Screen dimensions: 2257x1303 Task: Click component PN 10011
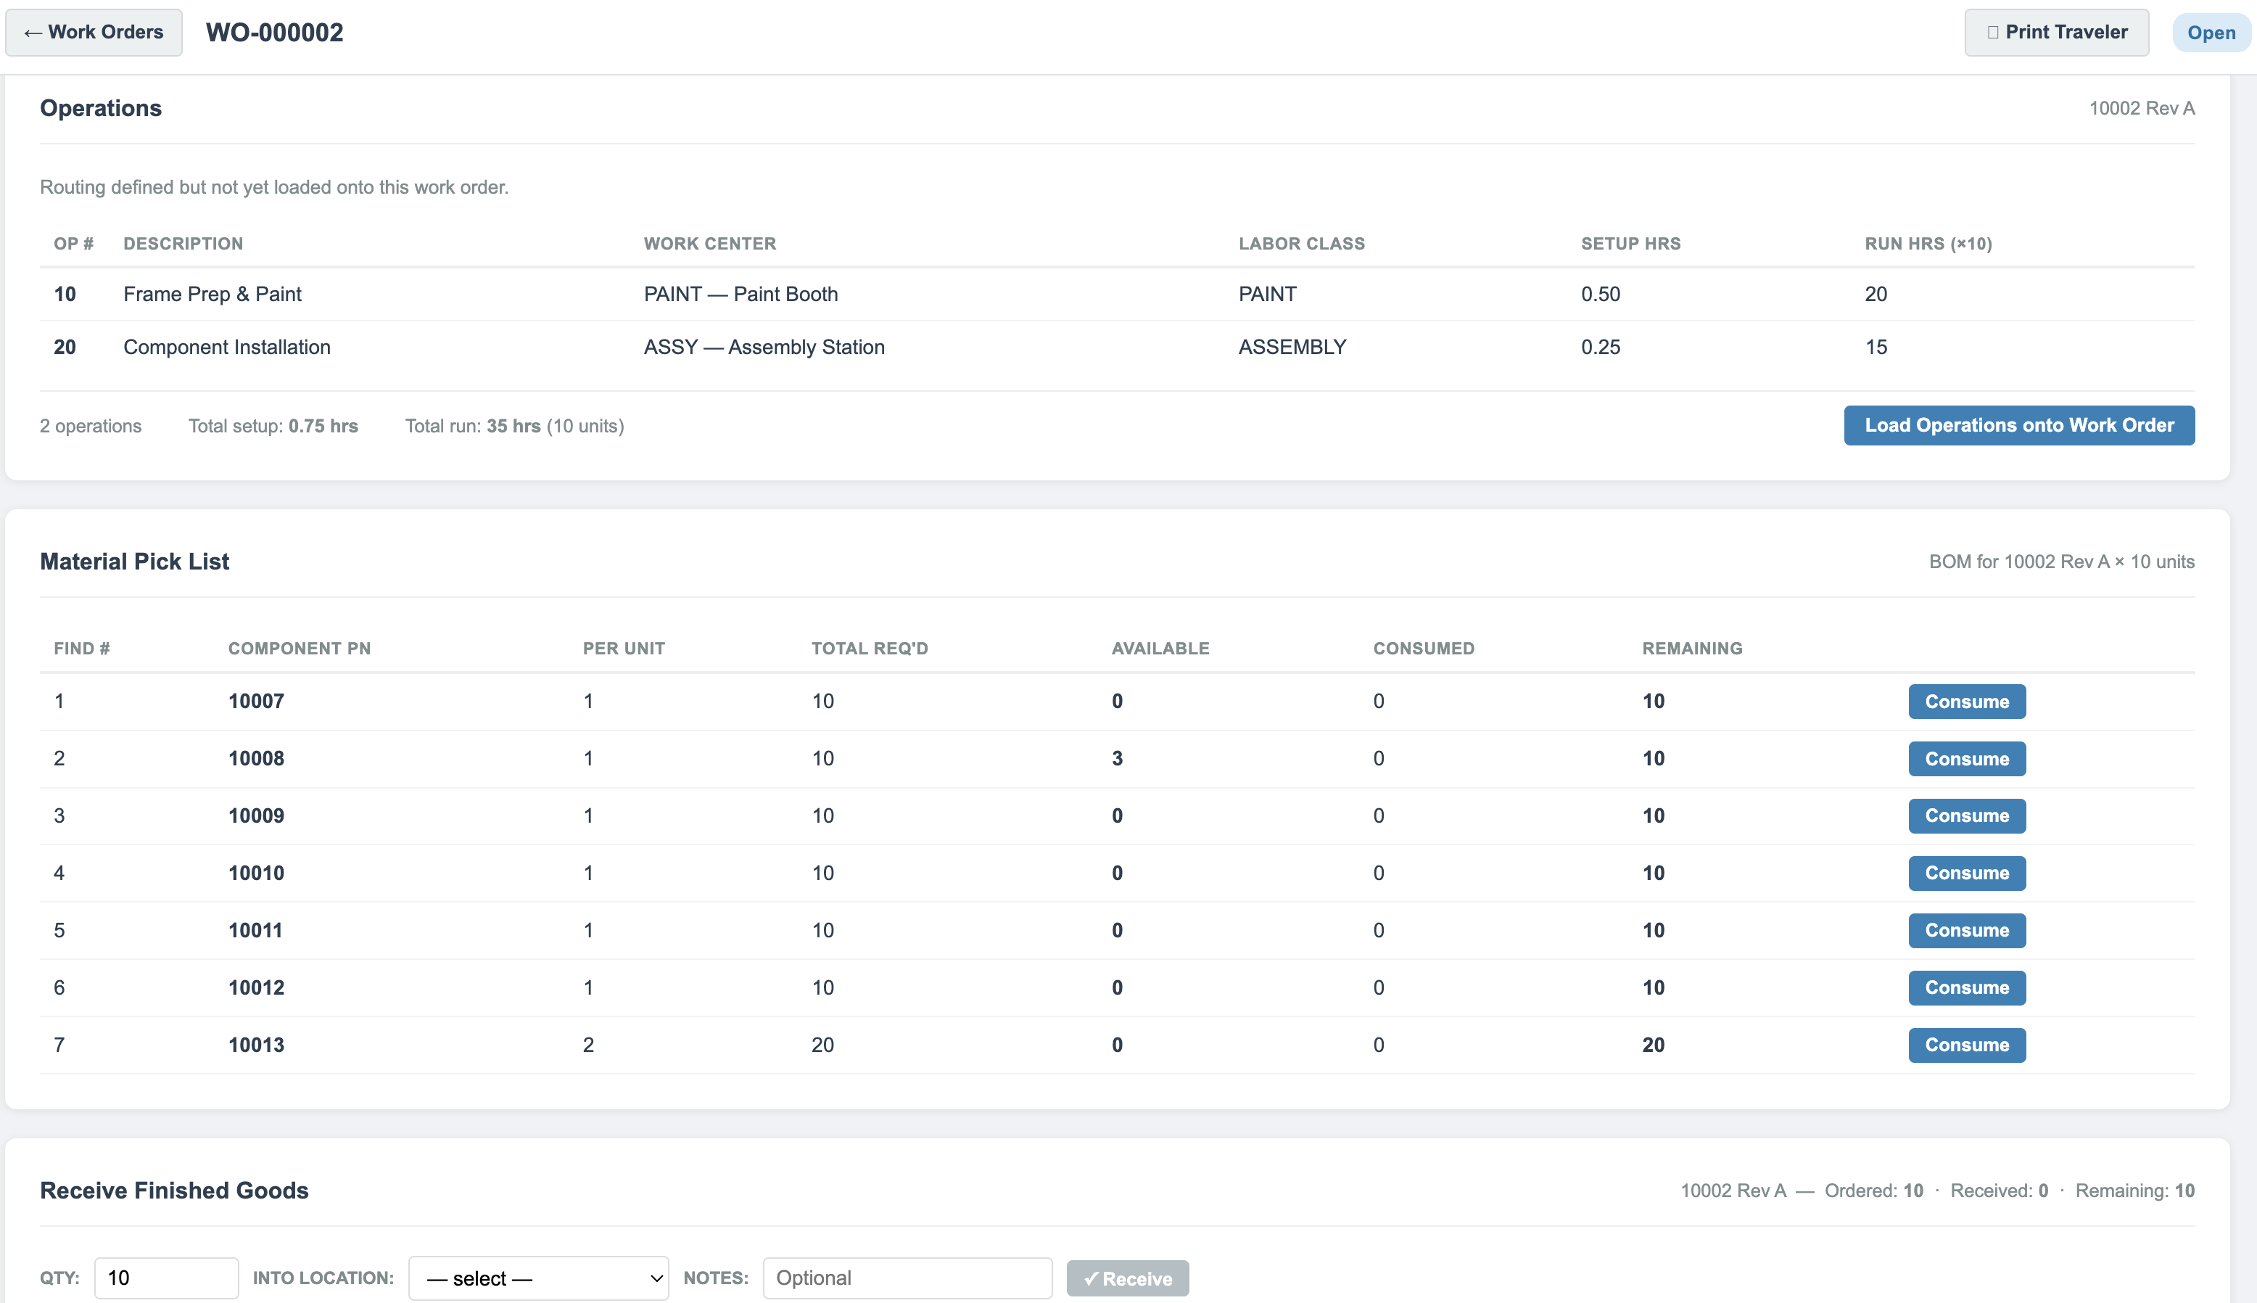point(255,931)
